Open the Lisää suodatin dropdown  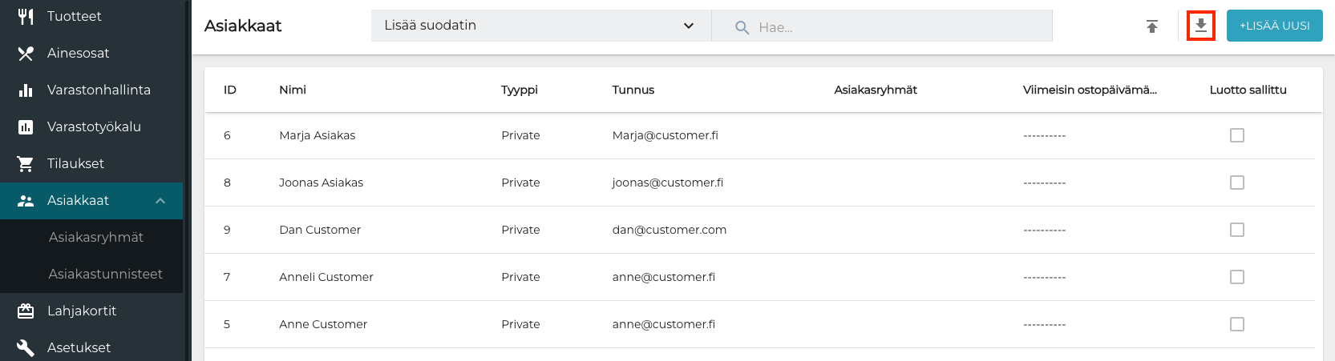[x=540, y=26]
